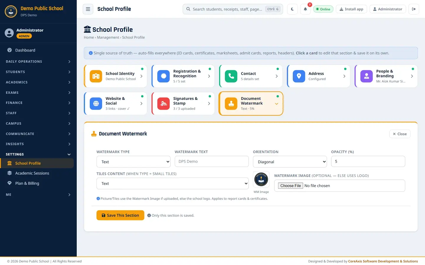Screen dimensions: 425x265
Task: Open Plan & Billing in sidebar
Action: (x=37, y=183)
